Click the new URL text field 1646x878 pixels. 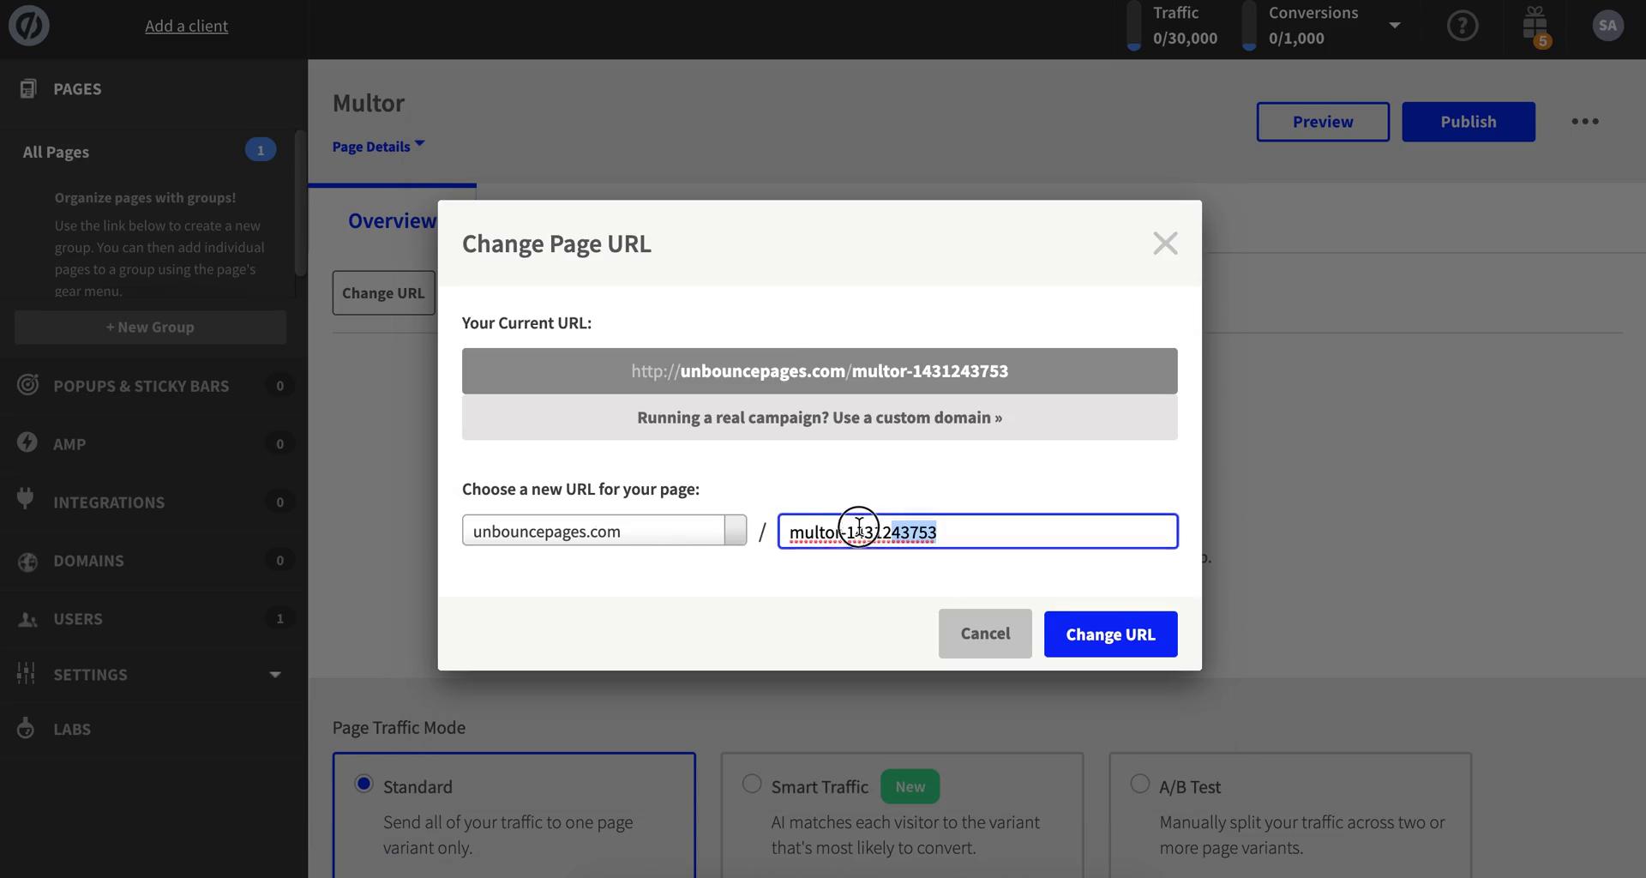pyautogui.click(x=1029, y=531)
